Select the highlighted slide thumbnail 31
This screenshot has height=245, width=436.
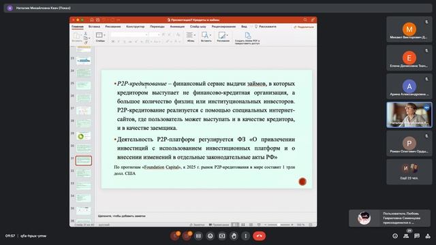(x=84, y=161)
